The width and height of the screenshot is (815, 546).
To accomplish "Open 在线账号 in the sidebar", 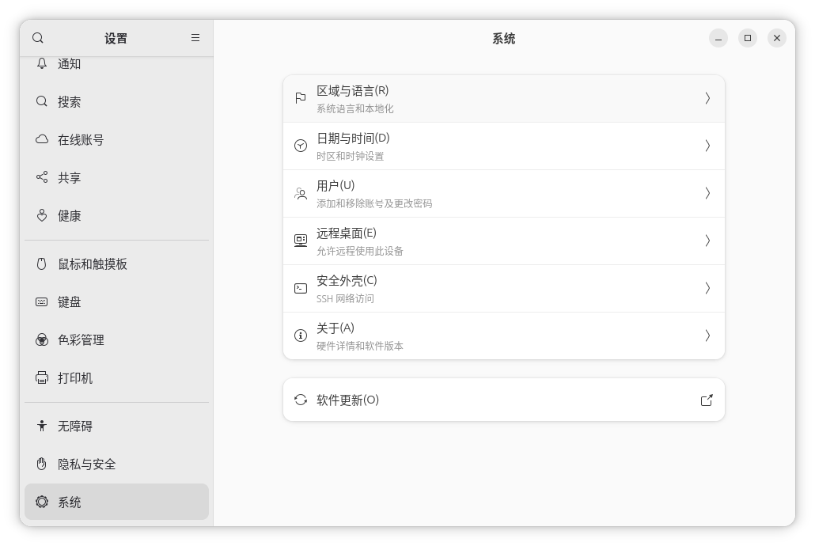I will pyautogui.click(x=81, y=140).
